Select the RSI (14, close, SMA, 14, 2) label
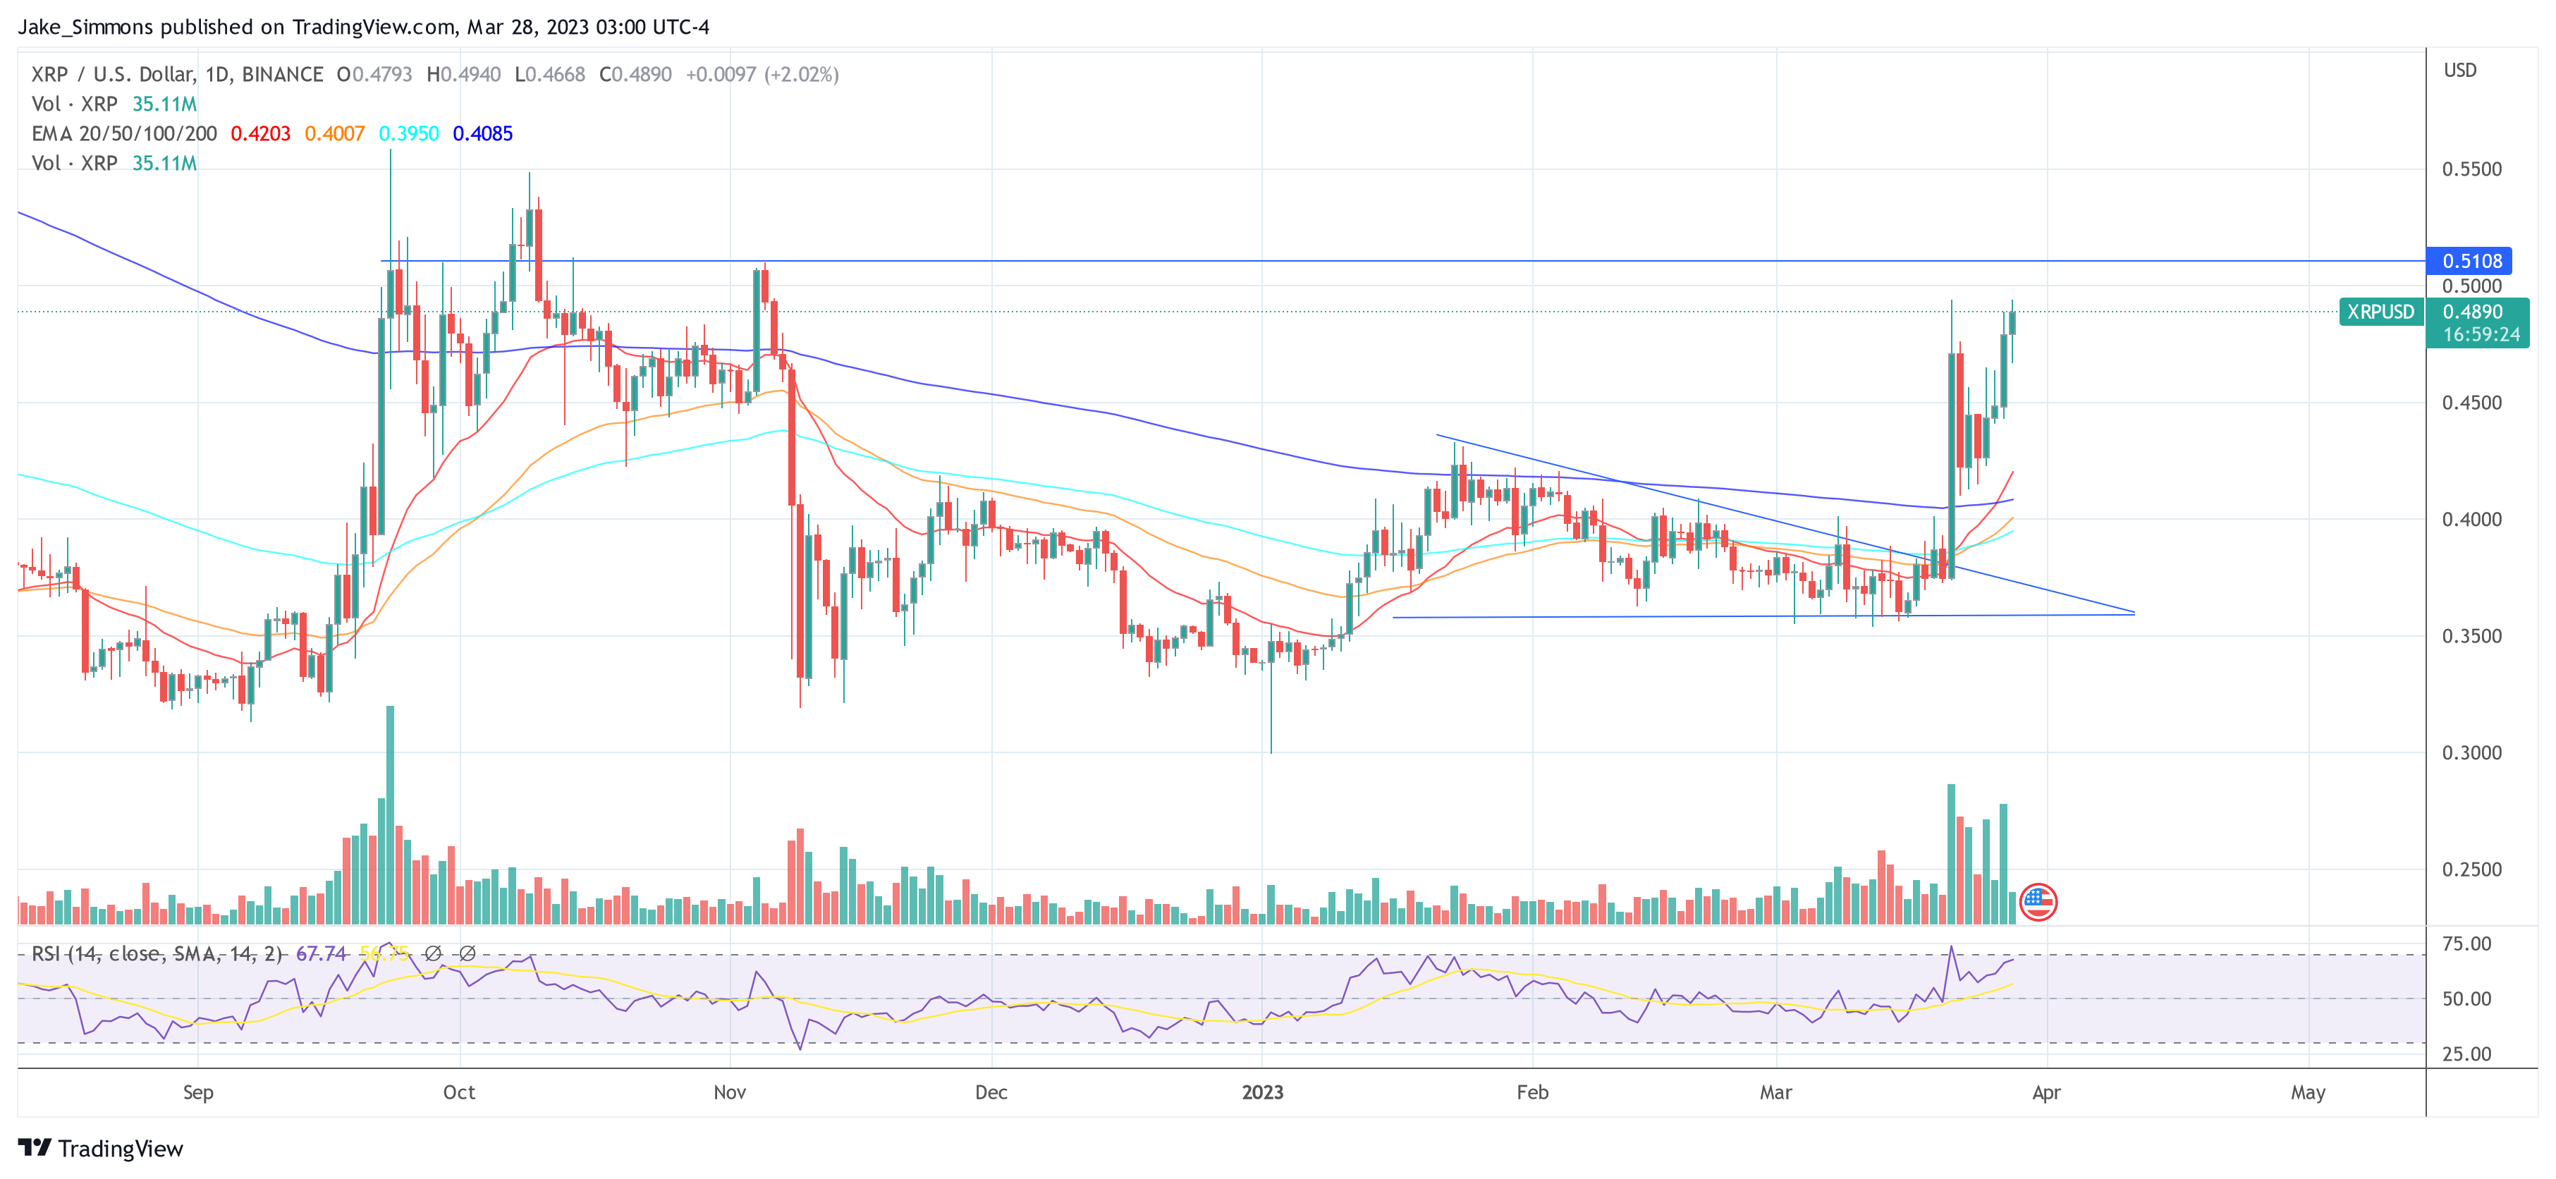The height and width of the screenshot is (1179, 2556). tap(157, 954)
